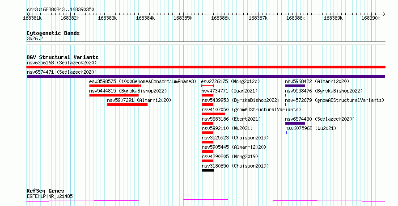Open variant nsv5907291 (Almarri2020)

(139, 100)
